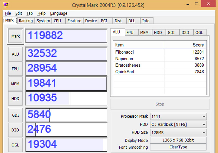Open the Language menu
The width and height of the screenshot is (218, 153).
[59, 13]
